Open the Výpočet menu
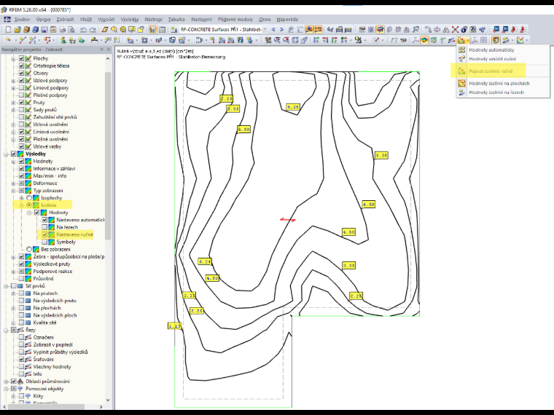Image resolution: width=554 pixels, height=415 pixels. 106,20
